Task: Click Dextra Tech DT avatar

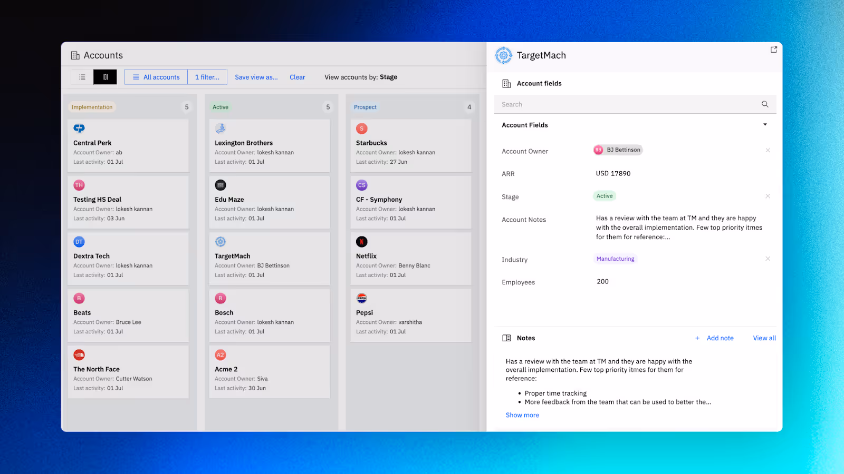Action: [x=79, y=242]
